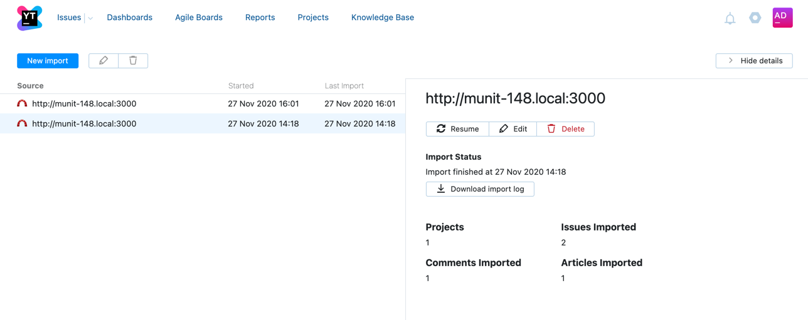The image size is (808, 320).
Task: Collapse the panel with Hide details
Action: click(x=753, y=61)
